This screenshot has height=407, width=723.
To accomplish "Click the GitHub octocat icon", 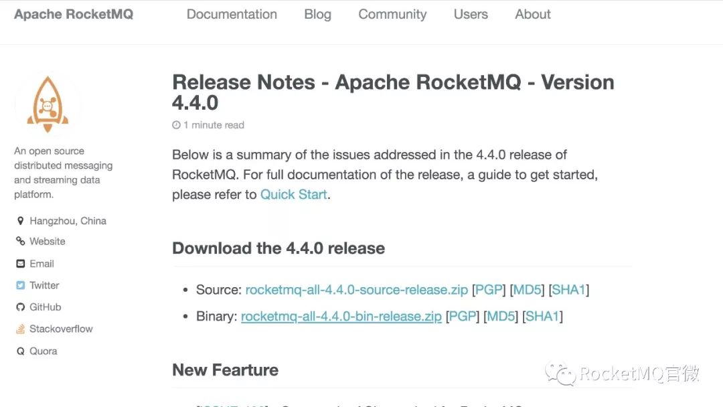I will click(20, 307).
